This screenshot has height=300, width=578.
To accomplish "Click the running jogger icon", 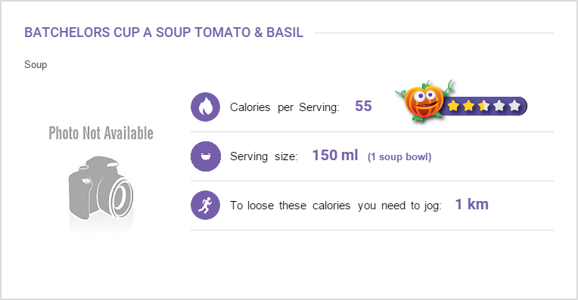I will [205, 205].
